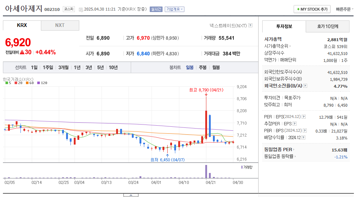
Task: Click the help icon next to PBR BPS(2024.12)
Action: click(x=305, y=130)
